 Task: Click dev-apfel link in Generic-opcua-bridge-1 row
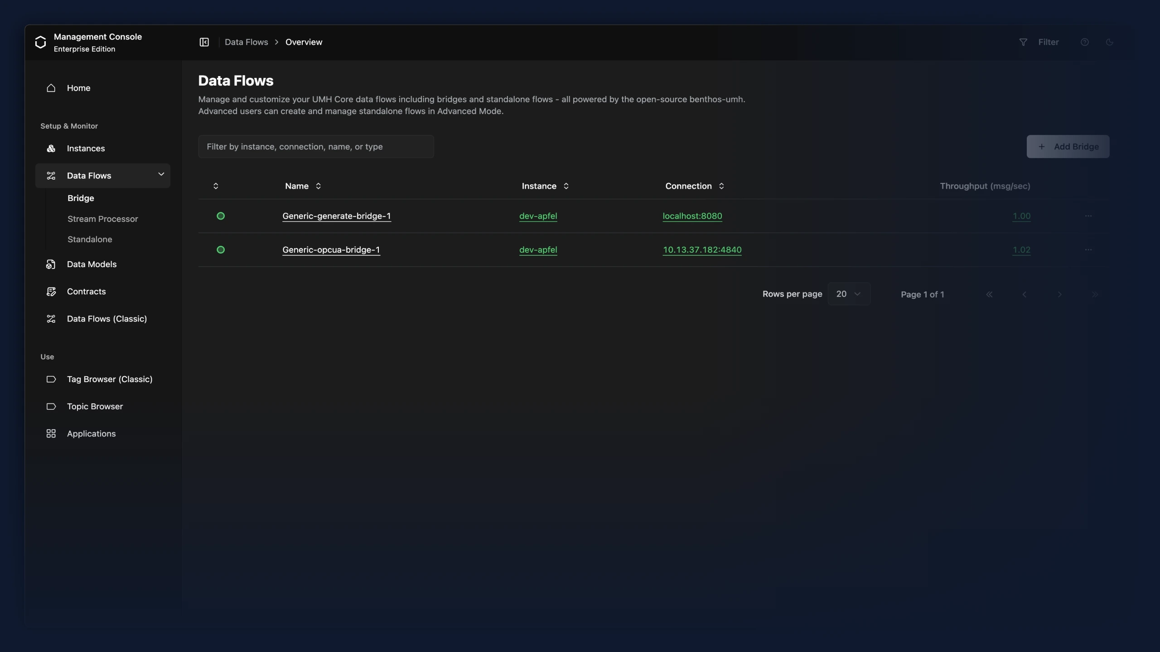pyautogui.click(x=538, y=250)
